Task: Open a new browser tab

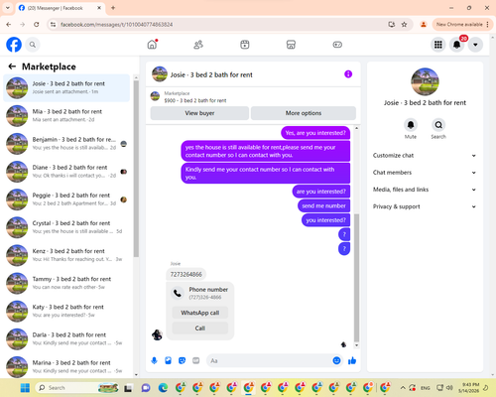Action: (x=113, y=8)
